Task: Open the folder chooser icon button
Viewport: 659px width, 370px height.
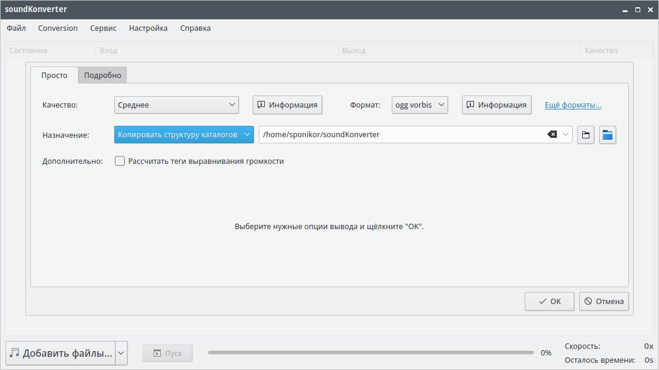Action: (585, 135)
